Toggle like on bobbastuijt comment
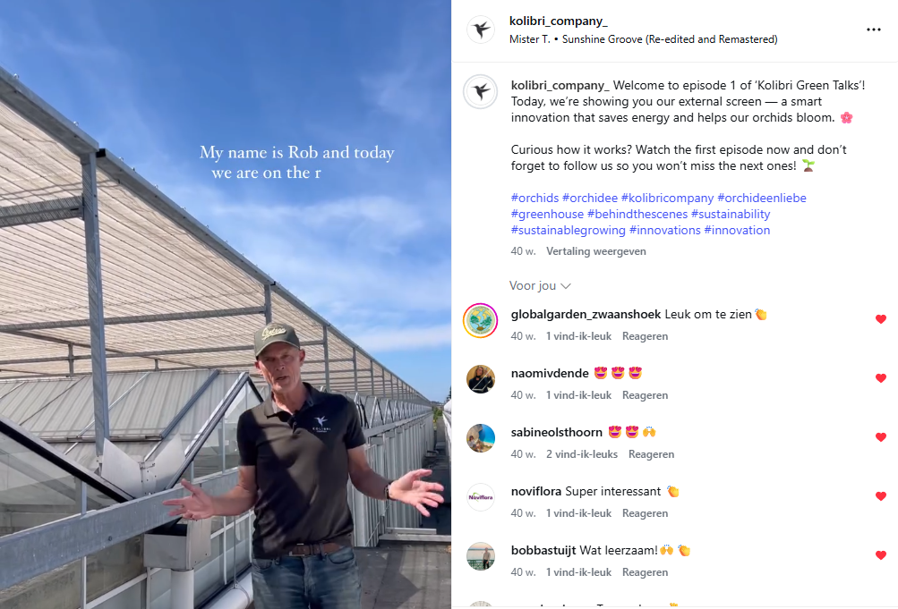This screenshot has width=898, height=609. (x=881, y=555)
